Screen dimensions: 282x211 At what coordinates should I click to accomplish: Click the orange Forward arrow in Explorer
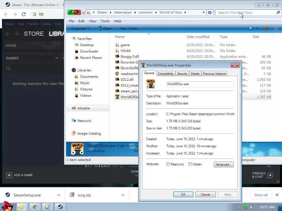[x=77, y=12]
